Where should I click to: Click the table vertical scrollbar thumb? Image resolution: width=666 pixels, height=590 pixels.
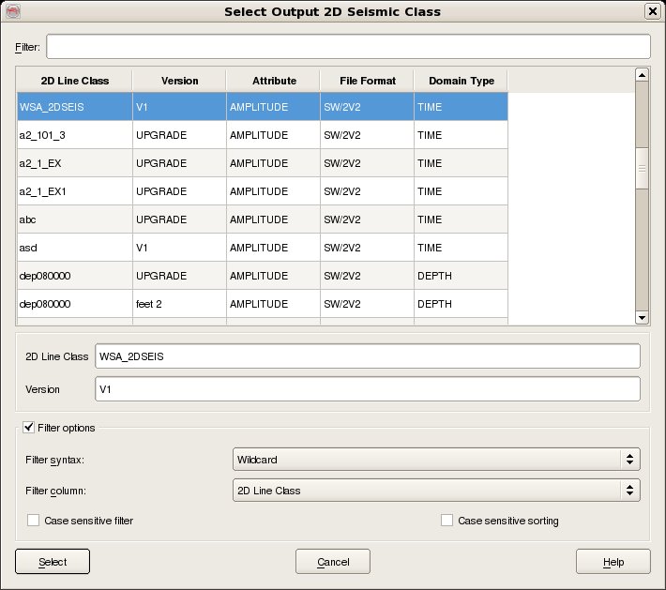tap(642, 169)
